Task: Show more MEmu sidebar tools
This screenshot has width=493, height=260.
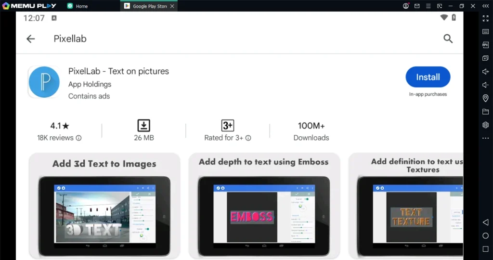Action: pyautogui.click(x=485, y=138)
